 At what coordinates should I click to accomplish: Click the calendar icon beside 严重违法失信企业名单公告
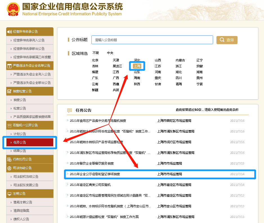click(x=9, y=66)
